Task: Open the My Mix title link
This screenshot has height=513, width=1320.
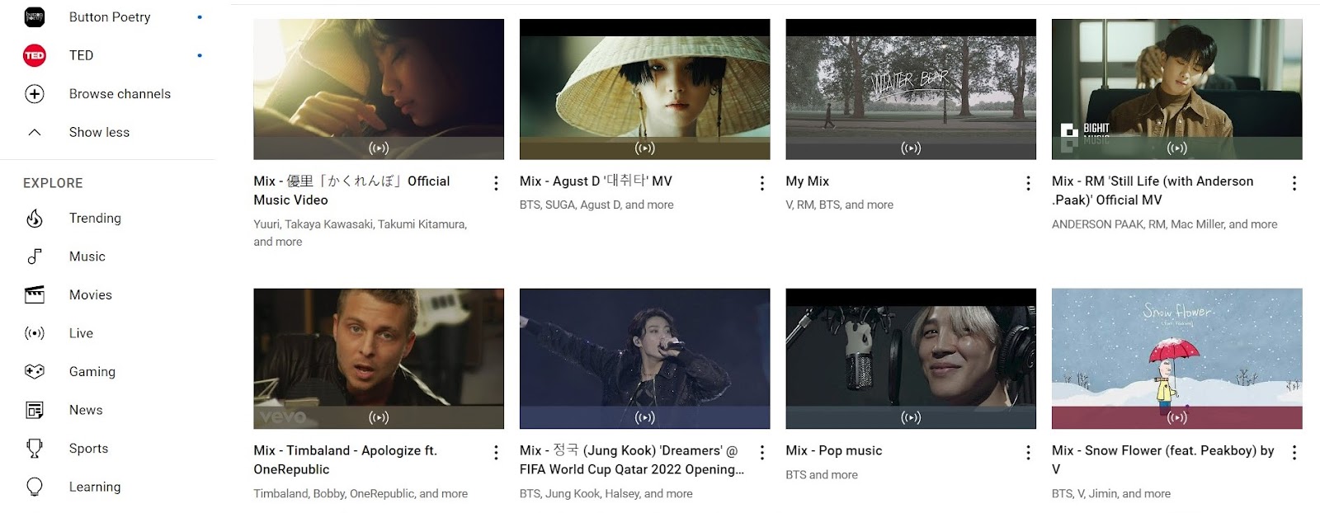Action: tap(808, 181)
